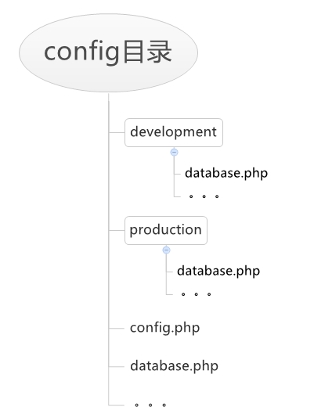
Task: Select the development folder node
Action: click(174, 132)
